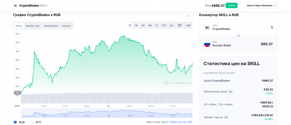This screenshot has width=291, height=125.
Task: Switch to the TradingView tab
Action: [x=51, y=26]
